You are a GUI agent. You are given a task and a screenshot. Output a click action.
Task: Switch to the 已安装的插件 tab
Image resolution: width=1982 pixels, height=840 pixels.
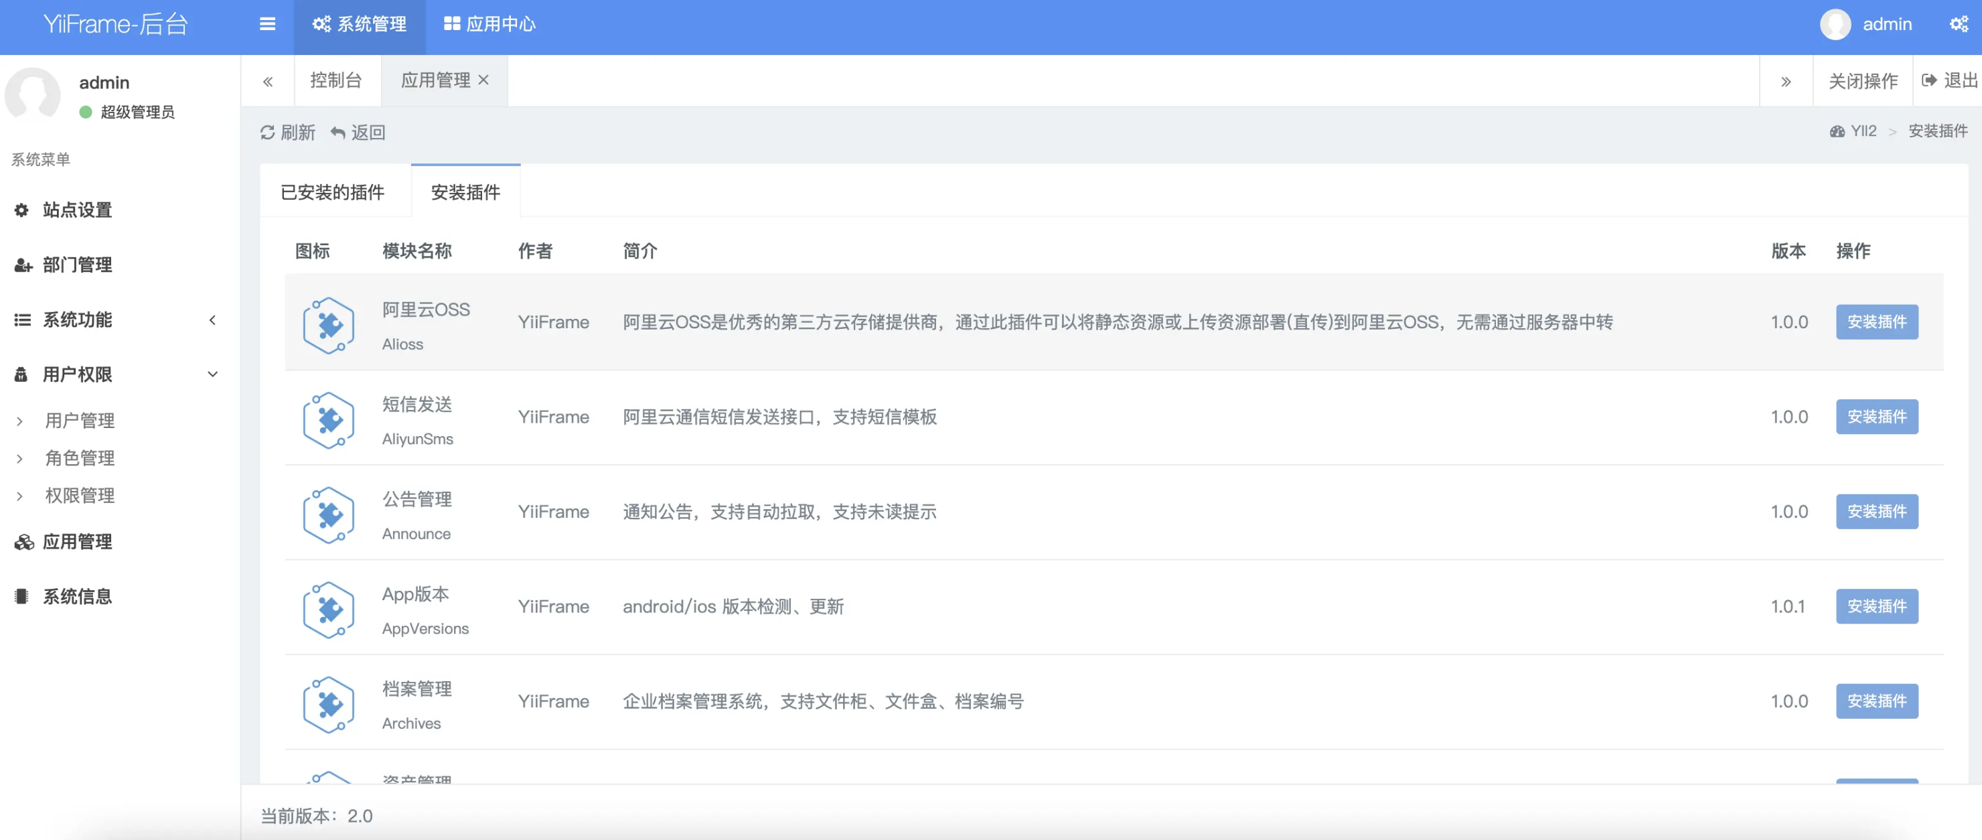tap(332, 192)
